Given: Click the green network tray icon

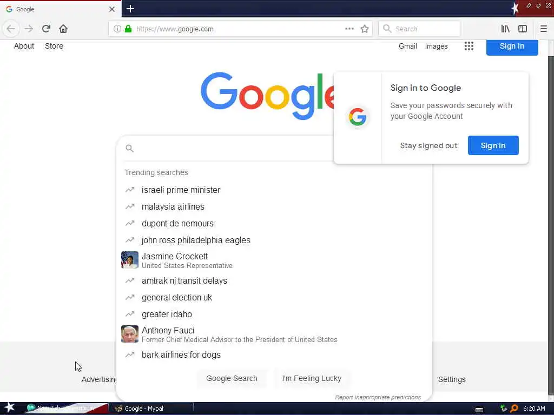Looking at the screenshot, I should pyautogui.click(x=504, y=409).
